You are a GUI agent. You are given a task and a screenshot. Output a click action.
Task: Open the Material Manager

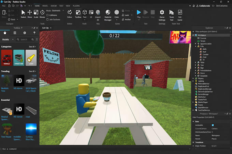[x=108, y=15]
